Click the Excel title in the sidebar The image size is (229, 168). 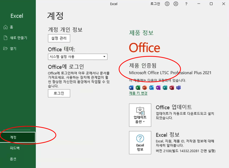pos(17,16)
